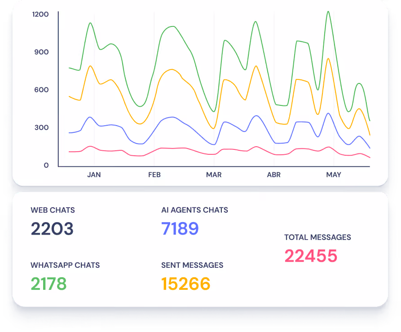The width and height of the screenshot is (401, 332).
Task: Click the WHATSAPP CHATS label
Action: (65, 265)
